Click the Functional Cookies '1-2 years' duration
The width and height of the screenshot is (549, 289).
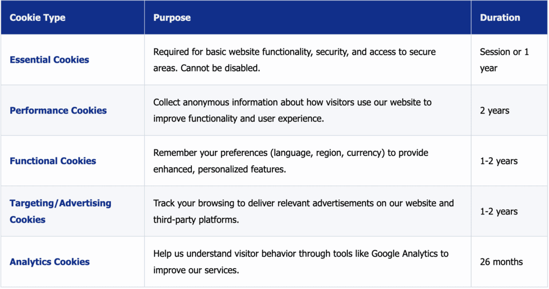click(x=499, y=161)
